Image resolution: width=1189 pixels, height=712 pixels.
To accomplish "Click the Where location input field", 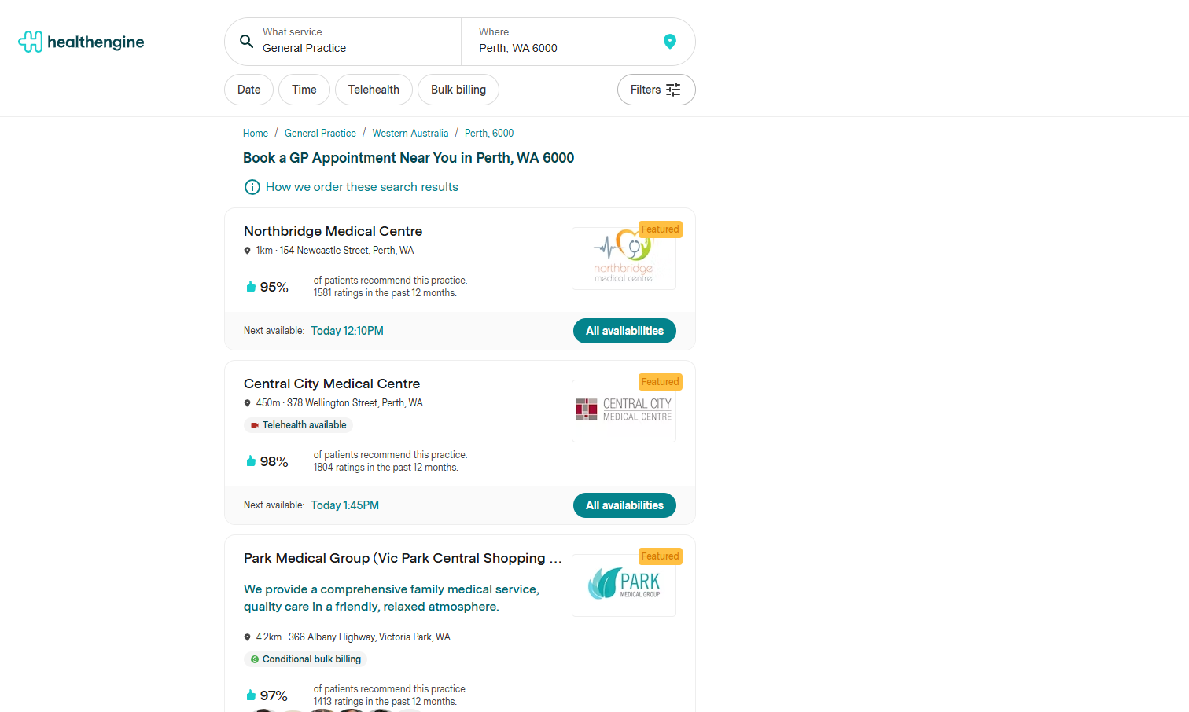I will click(x=558, y=48).
